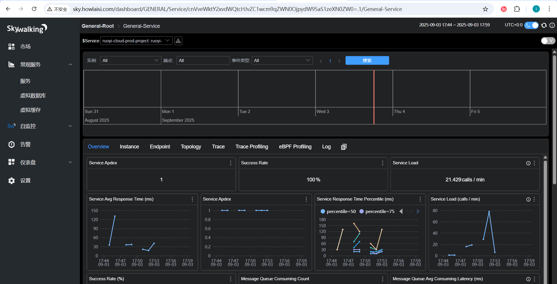The image size is (557, 284).
Task: Switch to the Topology tab
Action: click(191, 147)
